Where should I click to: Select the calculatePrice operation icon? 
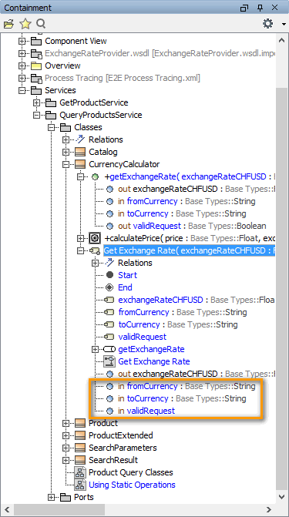[x=95, y=238]
